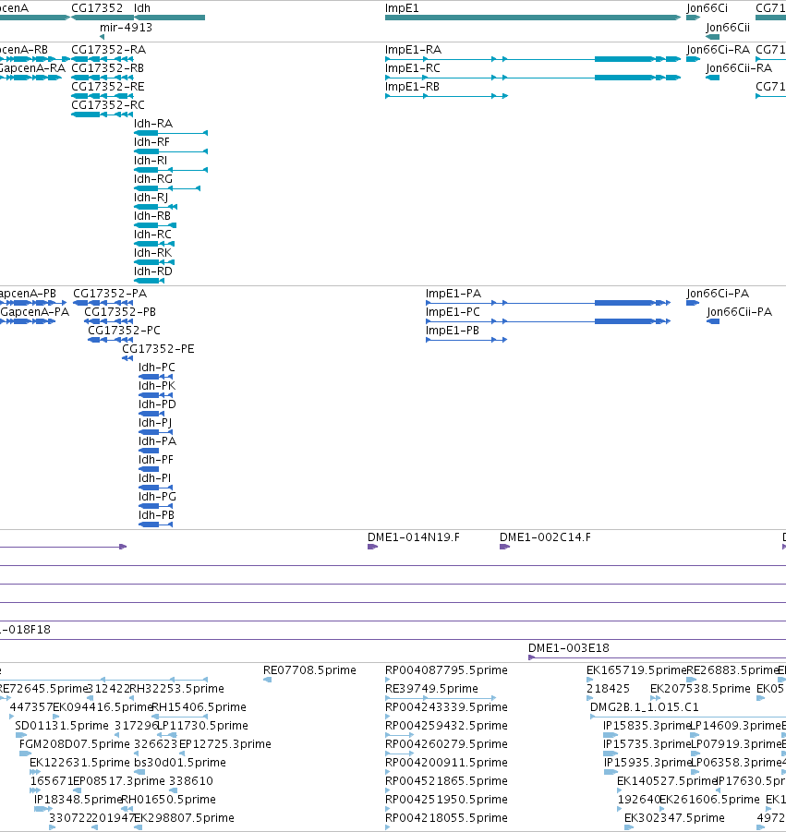The height and width of the screenshot is (832, 786).
Task: Open the CG17352 gene label
Action: [x=97, y=8]
